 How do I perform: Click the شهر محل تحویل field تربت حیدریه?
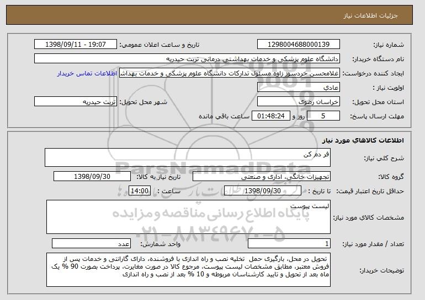click(x=76, y=102)
